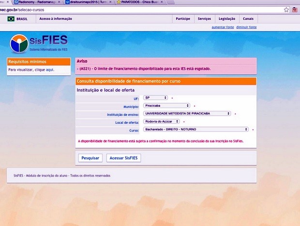Bookmark this page with the star icon

(286, 9)
